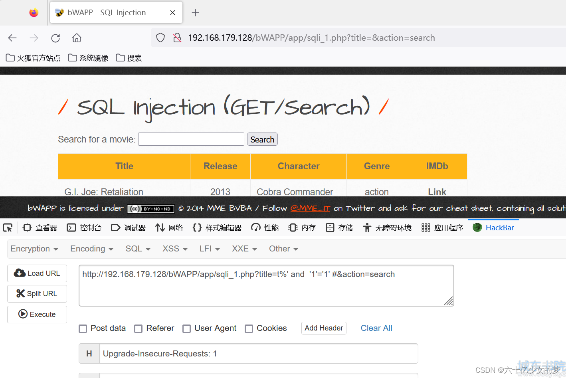Screen dimensions: 566x378
Task: Open the 火狐官方站点 bookmark folder
Action: tap(33, 58)
